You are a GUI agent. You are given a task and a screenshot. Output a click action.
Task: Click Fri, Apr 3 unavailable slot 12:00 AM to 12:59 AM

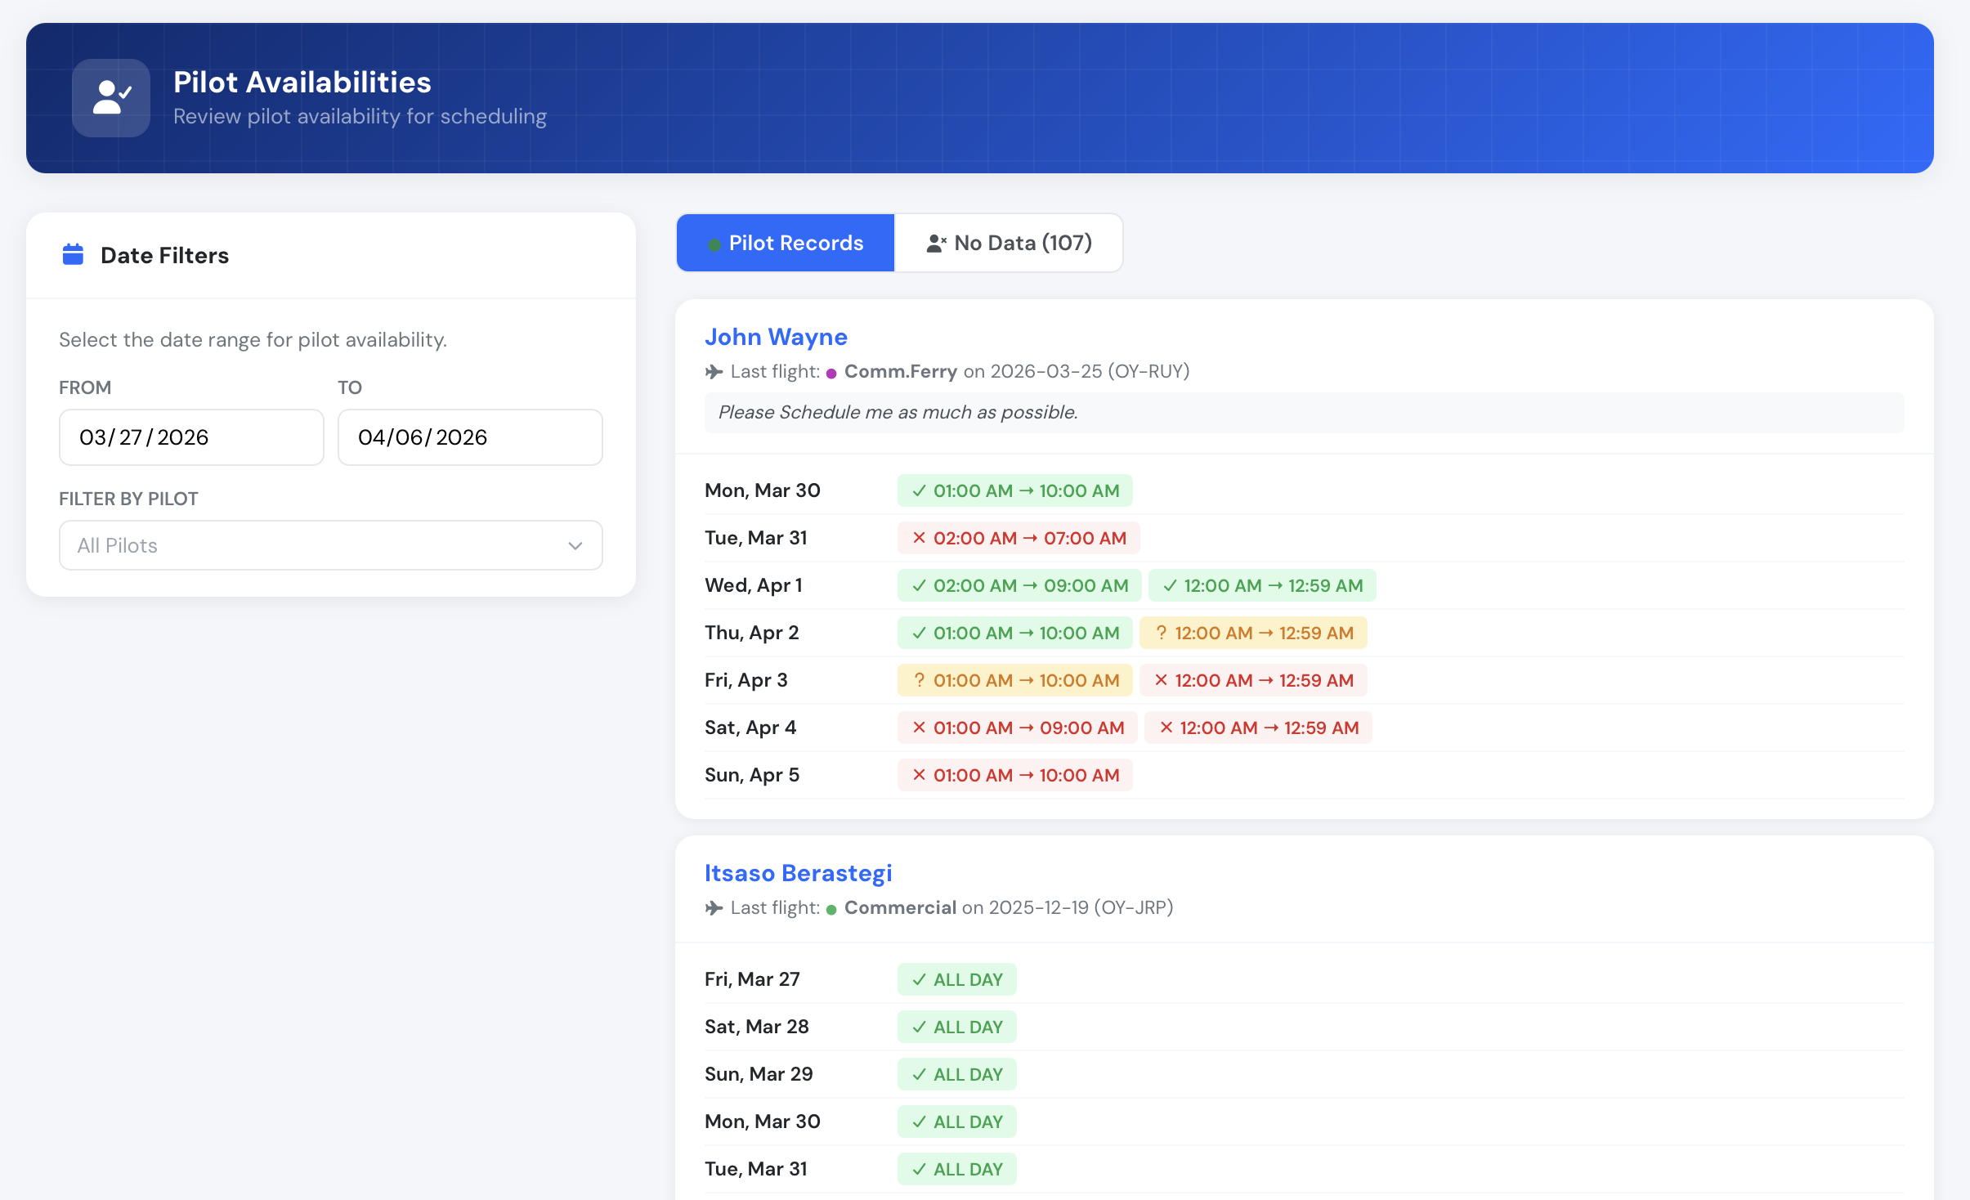[x=1253, y=680]
